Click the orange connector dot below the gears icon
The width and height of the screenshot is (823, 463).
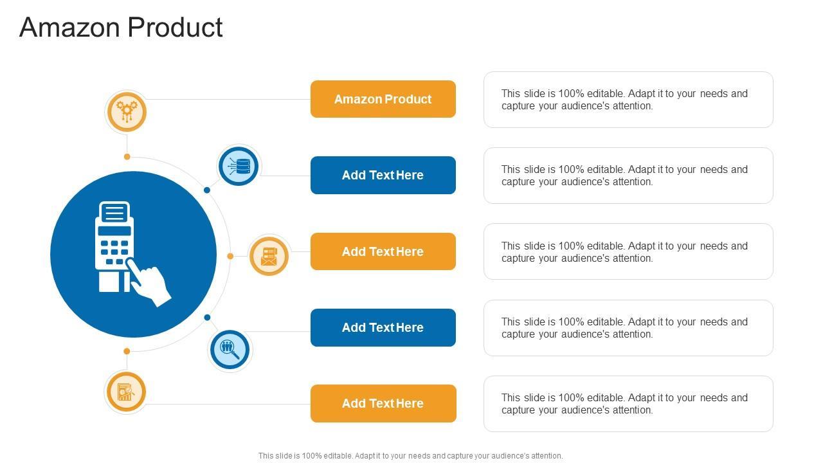[127, 157]
